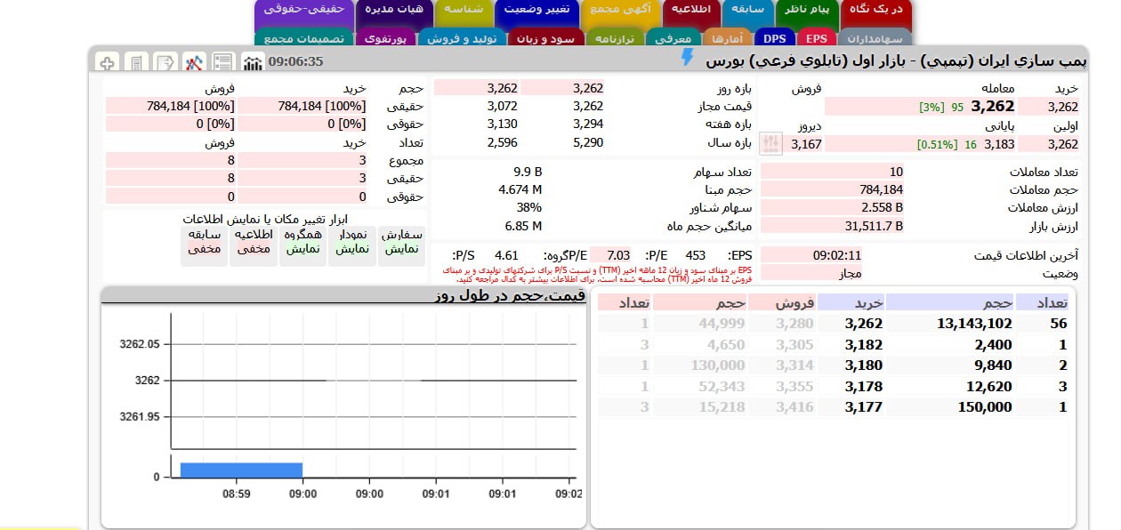The height and width of the screenshot is (530, 1121).
Task: Open the calculator tool icon
Action: click(136, 62)
